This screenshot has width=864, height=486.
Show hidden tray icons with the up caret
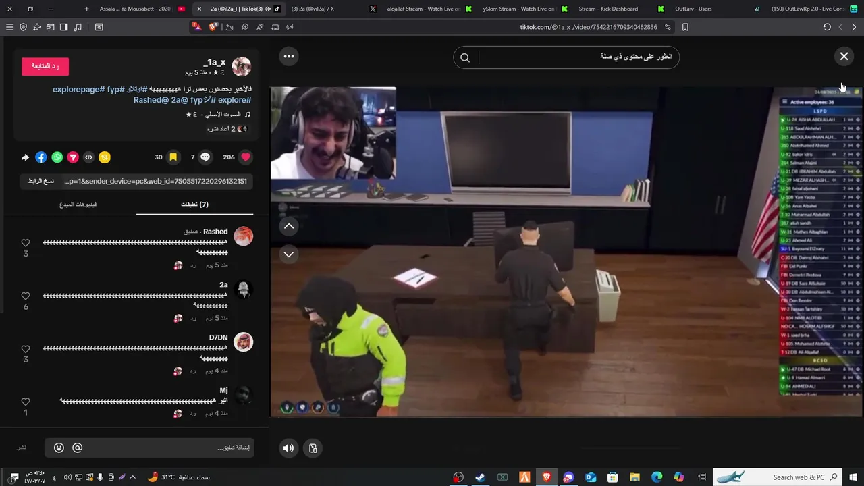[x=132, y=477]
